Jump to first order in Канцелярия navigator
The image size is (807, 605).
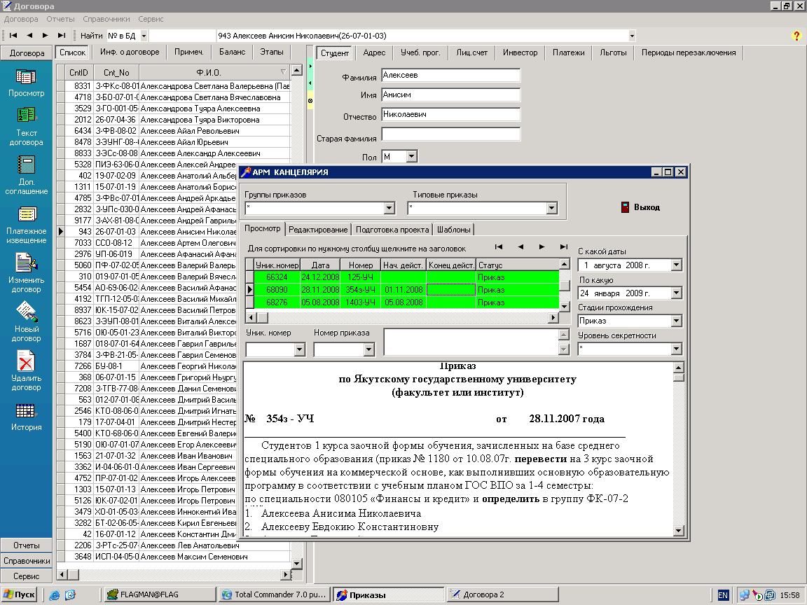(498, 247)
